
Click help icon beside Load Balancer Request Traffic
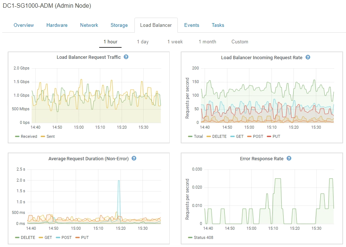tap(126, 57)
